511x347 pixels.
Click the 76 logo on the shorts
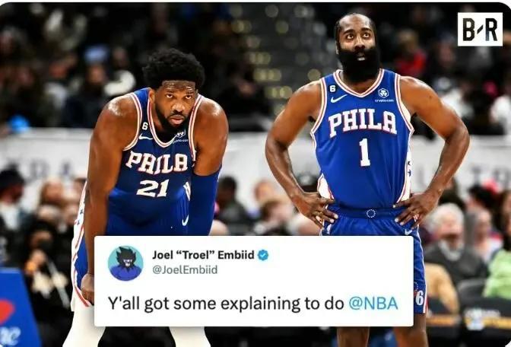(419, 298)
